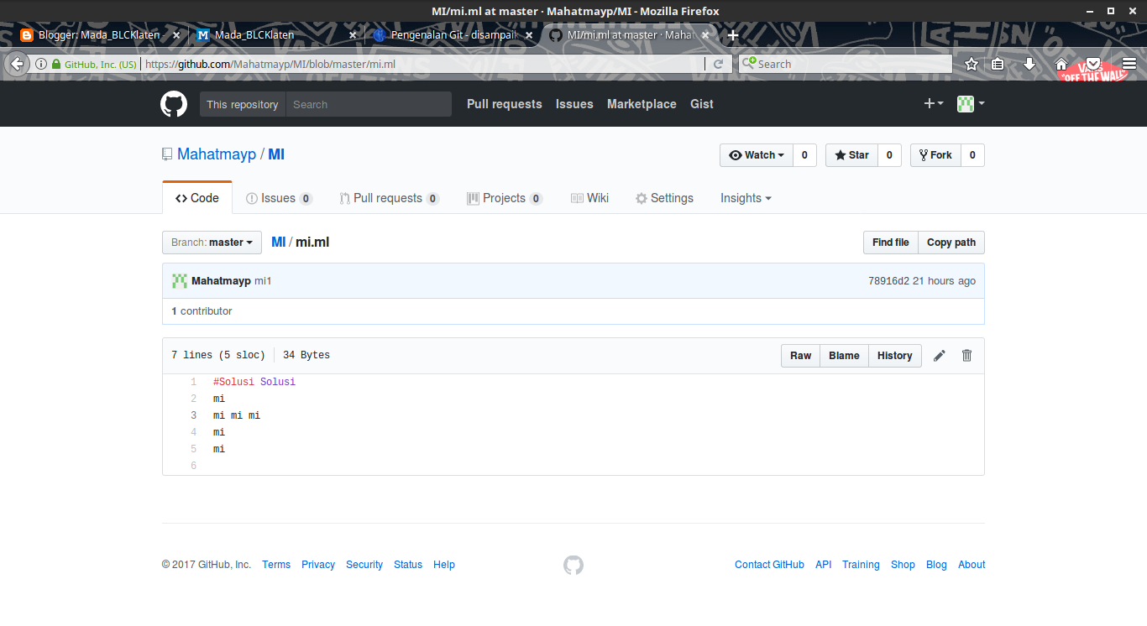
Task: Click the This repository search scope
Action: tap(243, 104)
